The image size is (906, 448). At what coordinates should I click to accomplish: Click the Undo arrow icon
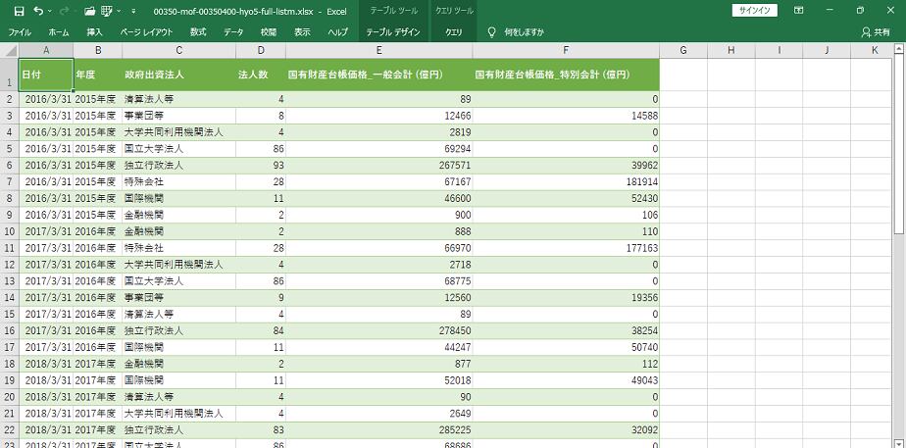pyautogui.click(x=38, y=10)
